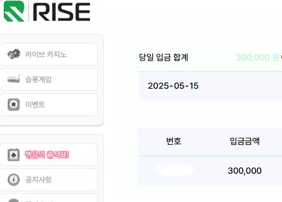Click the 당일 입금 합계 label
This screenshot has width=282, height=202.
pyautogui.click(x=163, y=57)
